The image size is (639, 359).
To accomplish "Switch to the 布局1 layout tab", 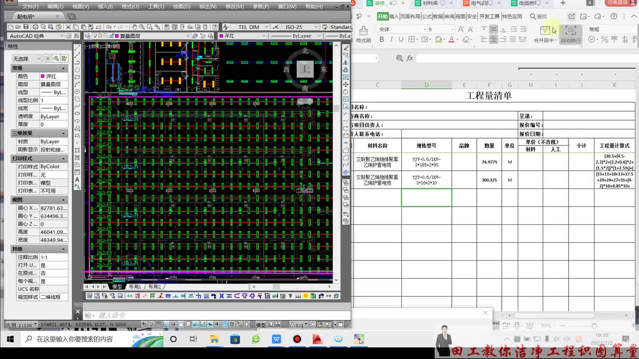I will tap(135, 287).
